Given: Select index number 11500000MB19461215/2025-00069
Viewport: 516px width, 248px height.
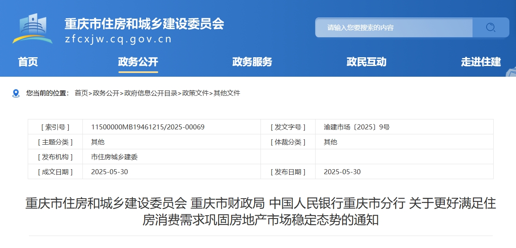Looking at the screenshot, I should click(x=148, y=127).
